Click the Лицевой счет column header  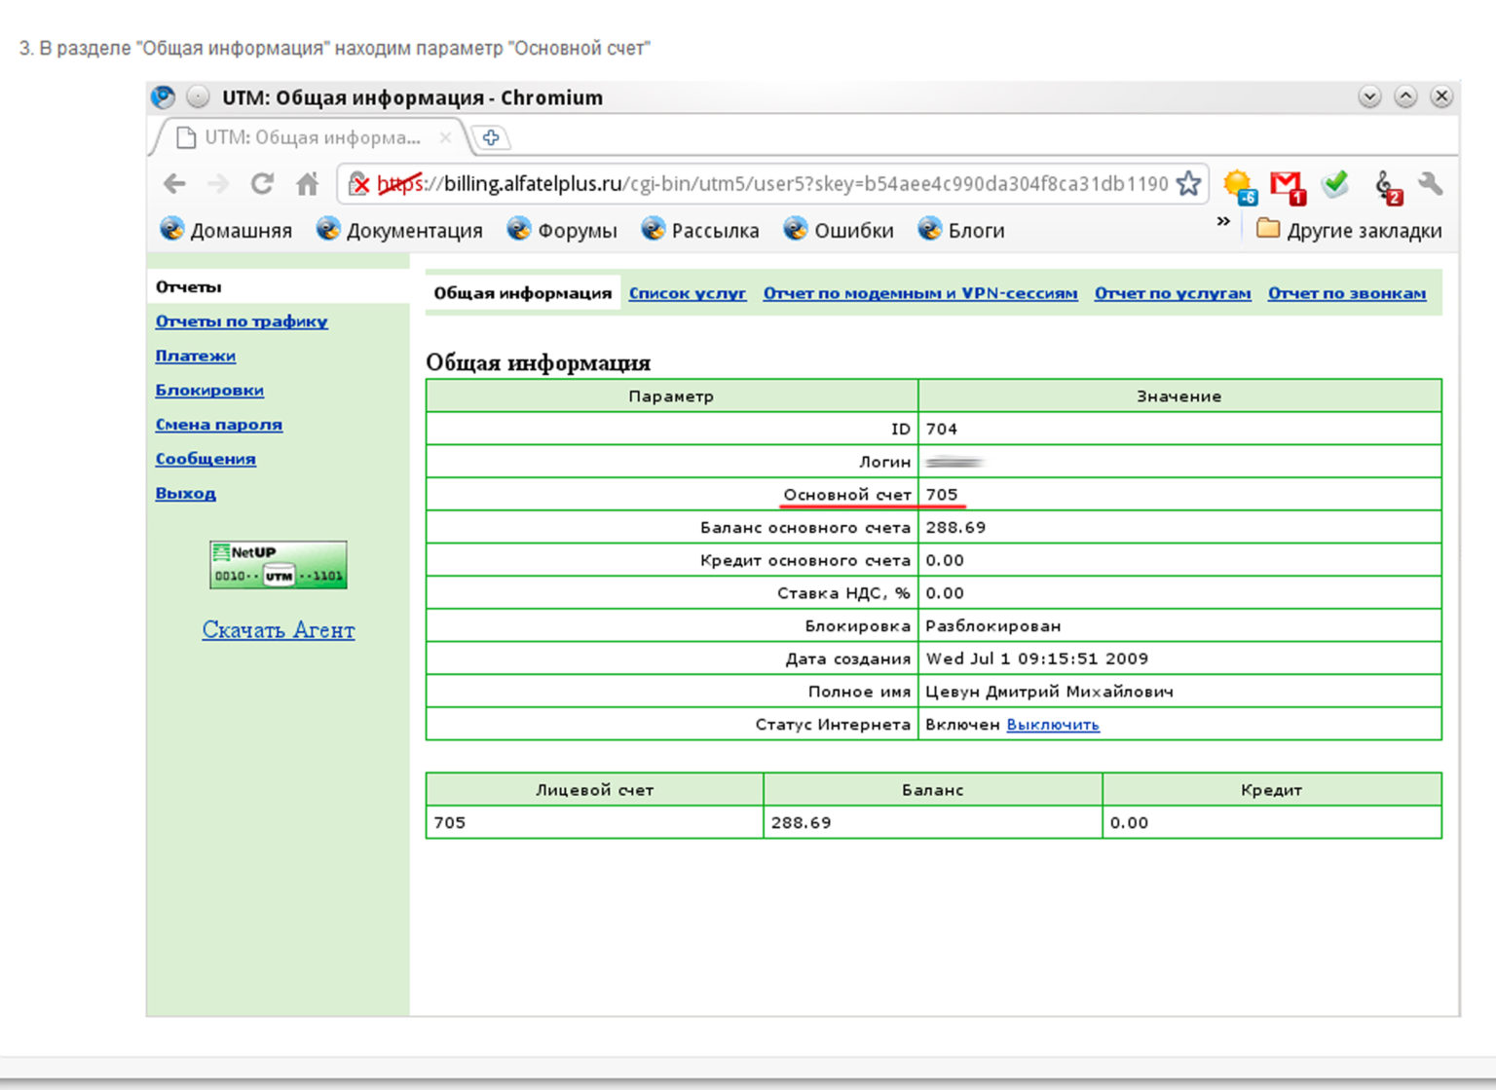click(594, 790)
